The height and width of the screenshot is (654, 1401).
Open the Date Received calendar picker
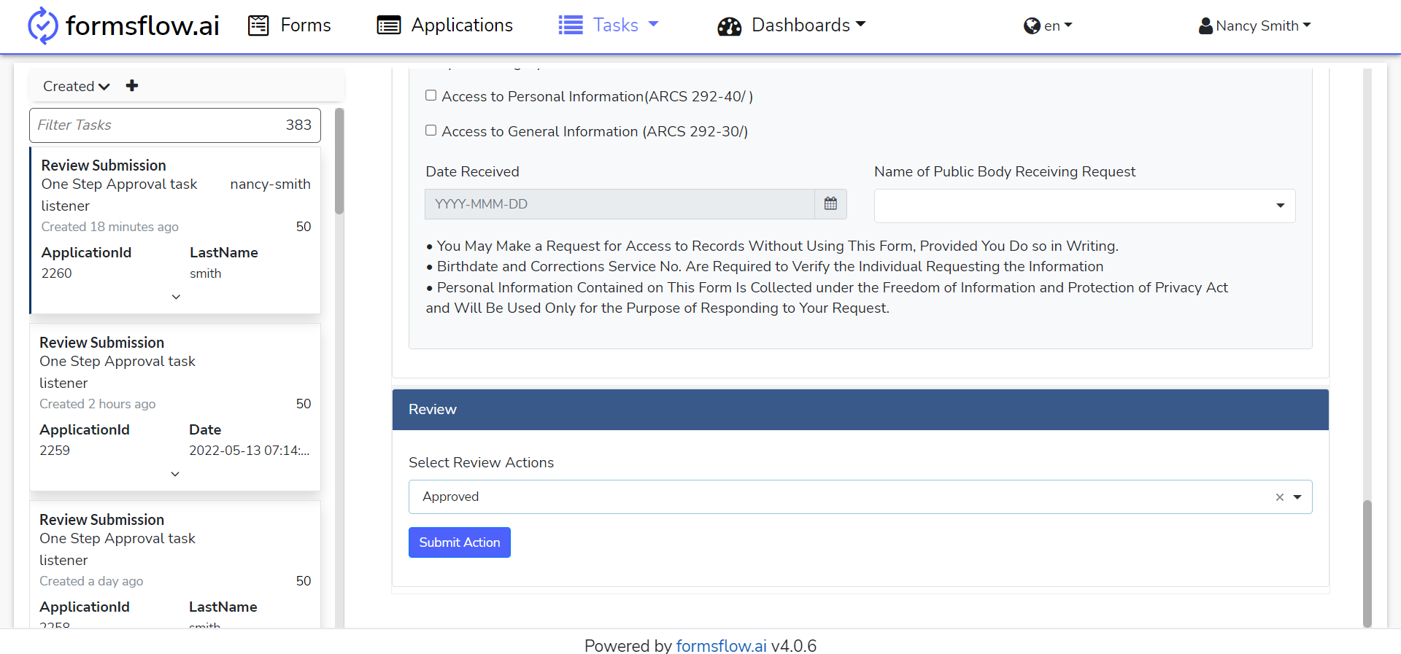click(830, 204)
